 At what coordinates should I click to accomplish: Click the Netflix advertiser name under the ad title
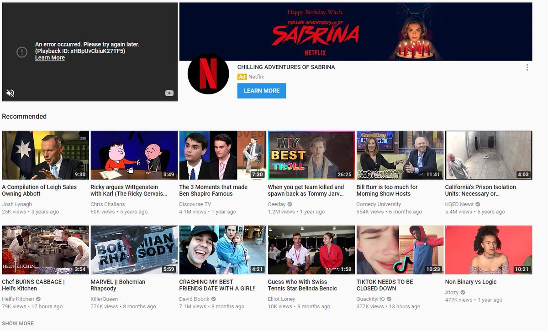pos(256,77)
